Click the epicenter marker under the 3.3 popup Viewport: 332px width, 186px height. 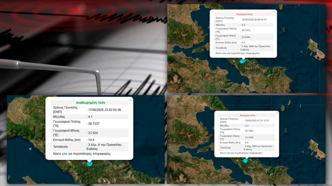(245, 161)
